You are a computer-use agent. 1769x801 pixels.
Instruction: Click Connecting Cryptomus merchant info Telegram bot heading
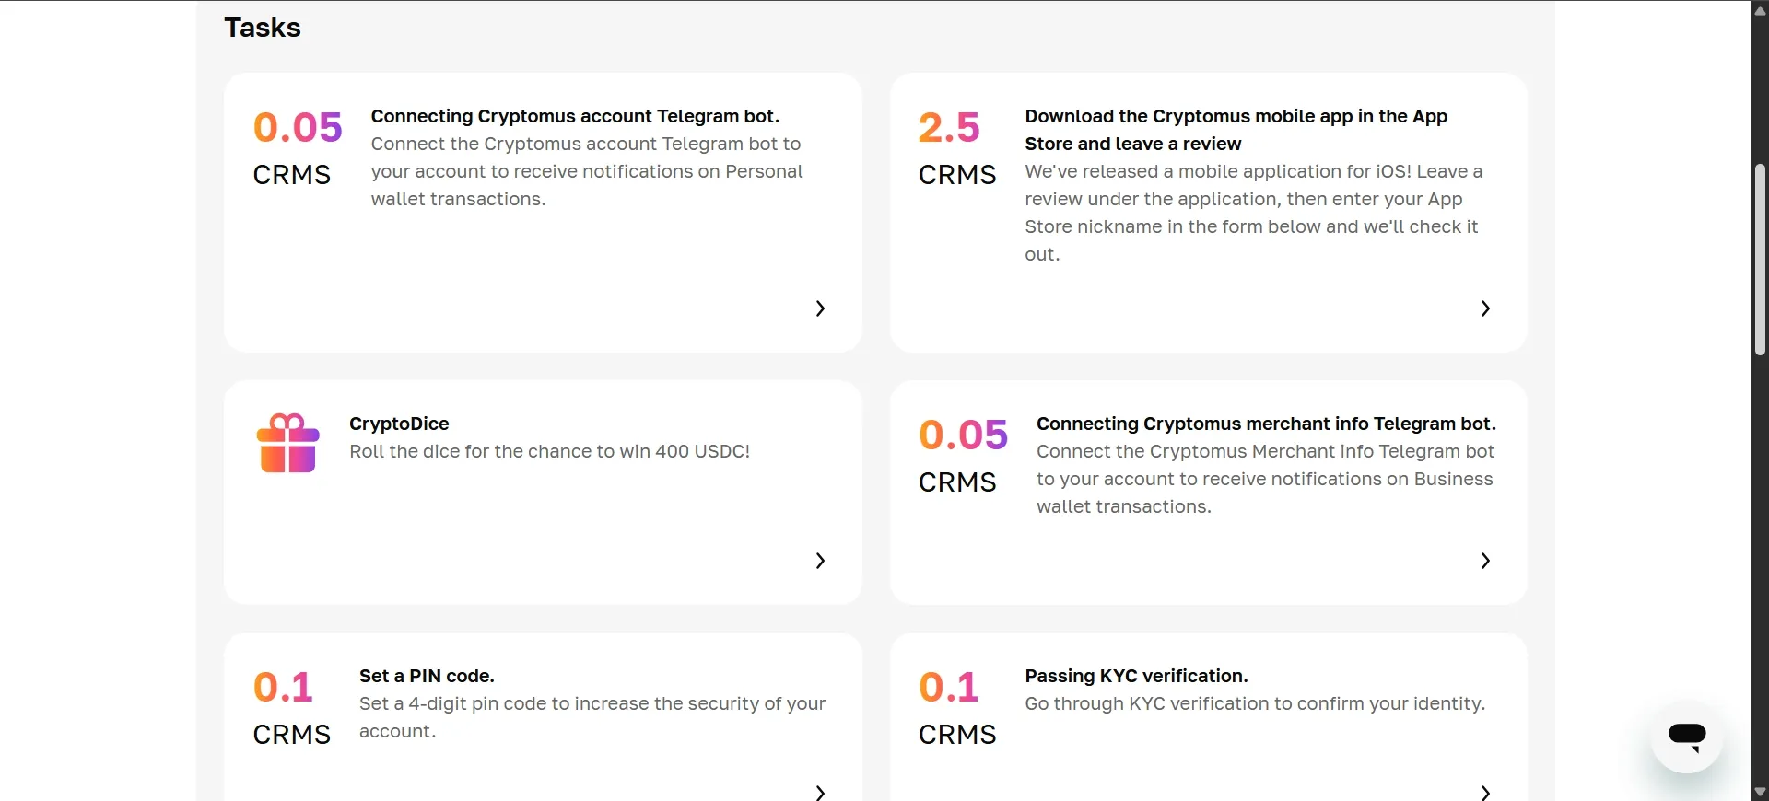(1266, 424)
